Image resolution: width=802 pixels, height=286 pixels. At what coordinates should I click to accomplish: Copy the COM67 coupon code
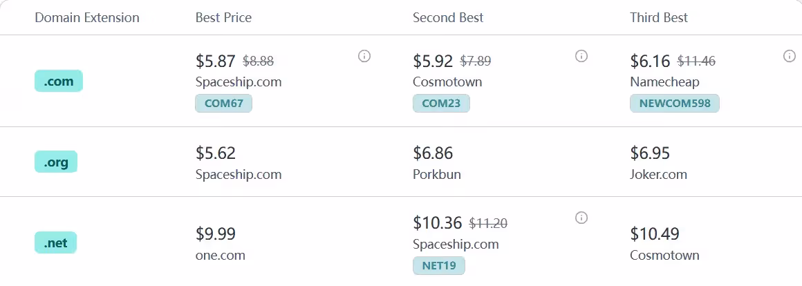click(224, 104)
